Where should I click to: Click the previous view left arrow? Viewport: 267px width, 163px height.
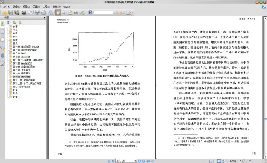(x=148, y=161)
